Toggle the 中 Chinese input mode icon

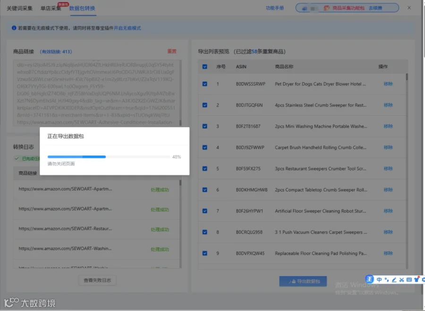[379, 279]
